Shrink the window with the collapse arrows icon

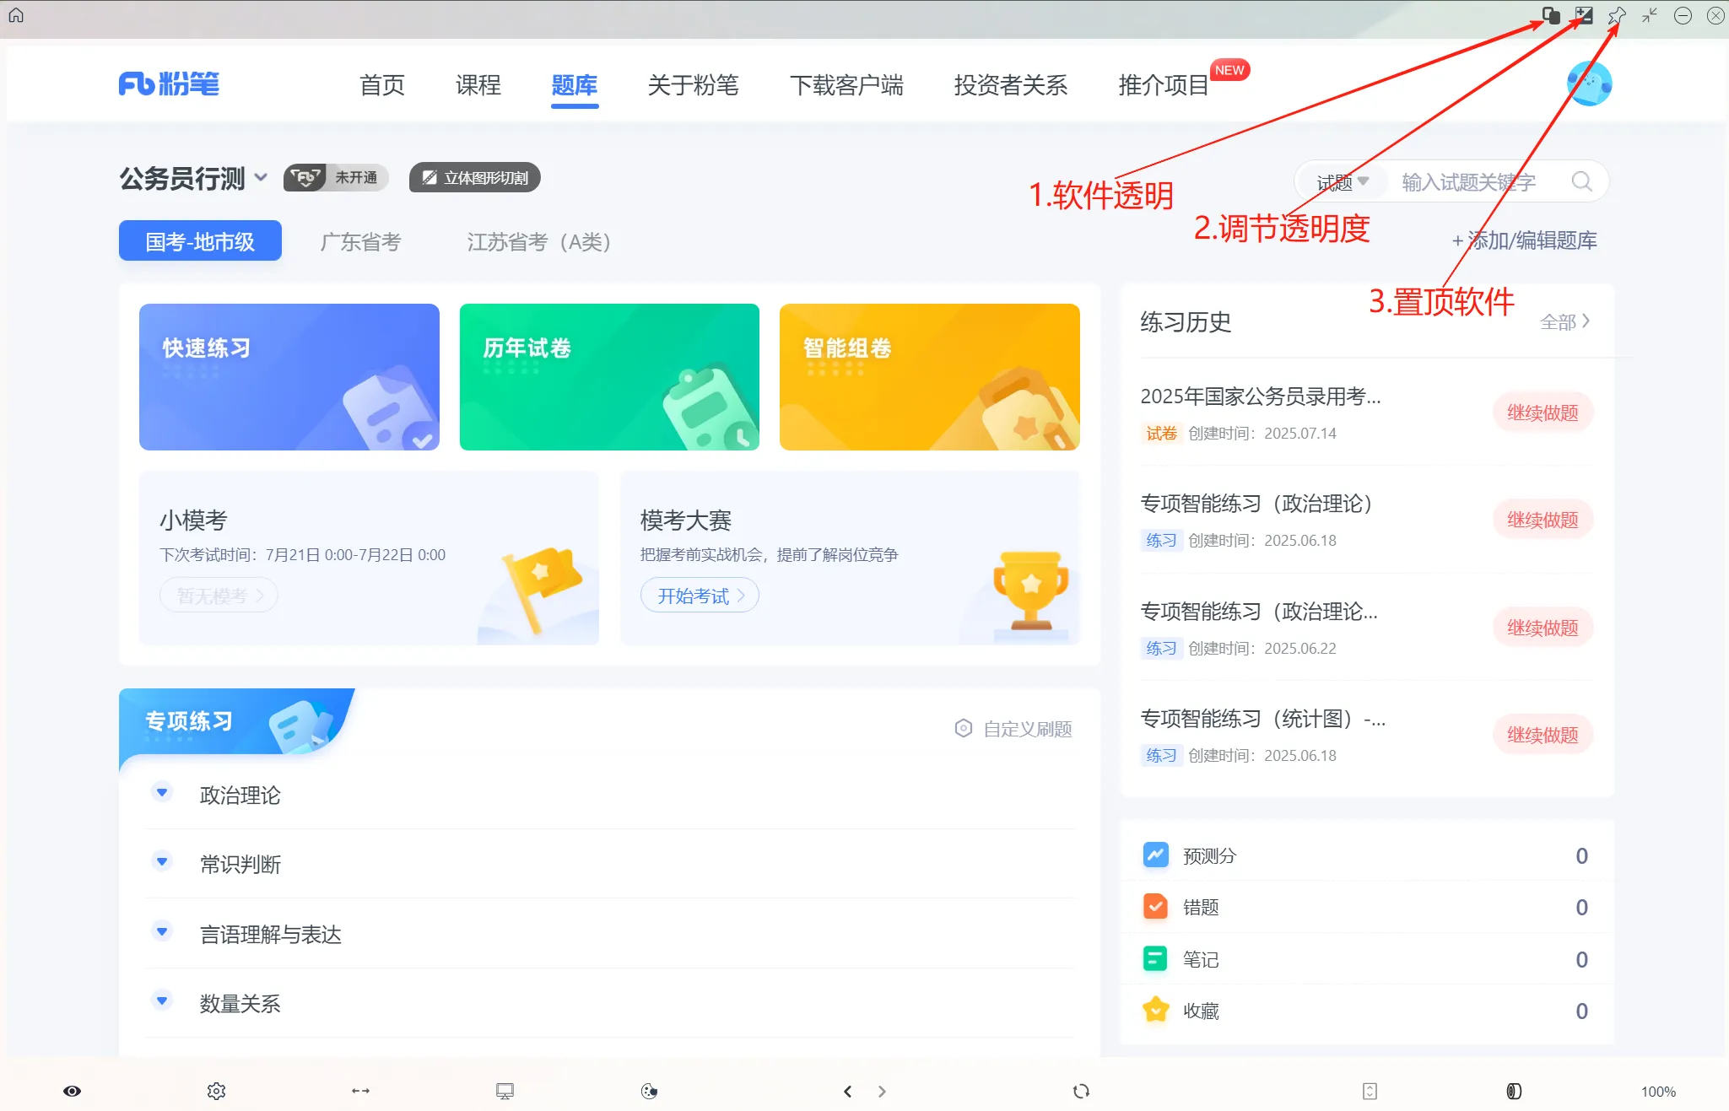tap(1647, 15)
